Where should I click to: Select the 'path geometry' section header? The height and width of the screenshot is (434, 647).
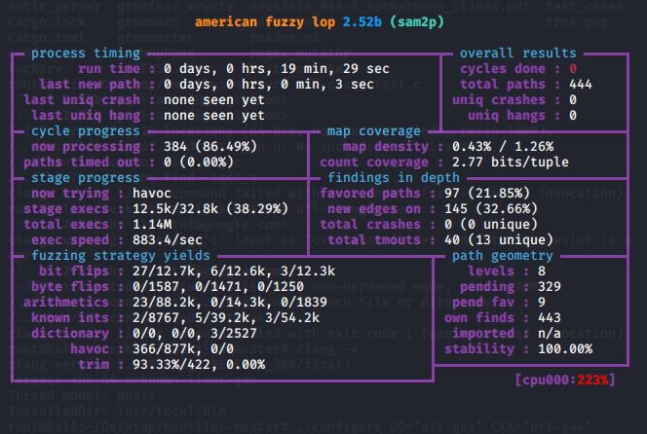pyautogui.click(x=503, y=256)
